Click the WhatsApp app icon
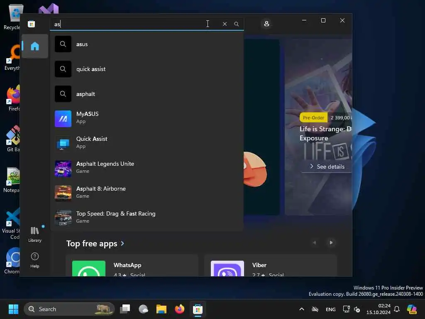Viewport: 425px width, 319px height. (89, 269)
